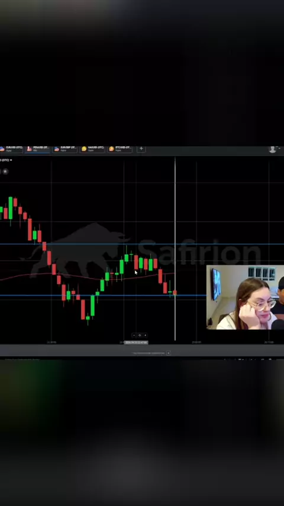This screenshot has height=506, width=284.
Task: Click the vertical white current time marker
Action: tap(175, 248)
